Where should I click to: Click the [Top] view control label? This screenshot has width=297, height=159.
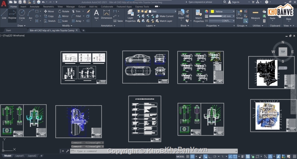tap(6, 36)
